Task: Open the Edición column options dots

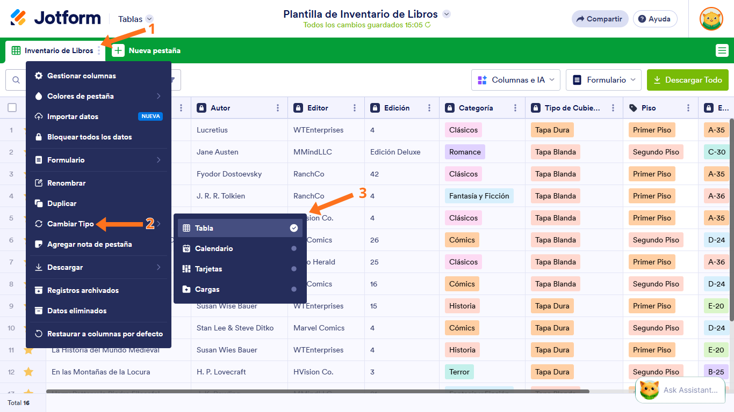Action: tap(429, 108)
